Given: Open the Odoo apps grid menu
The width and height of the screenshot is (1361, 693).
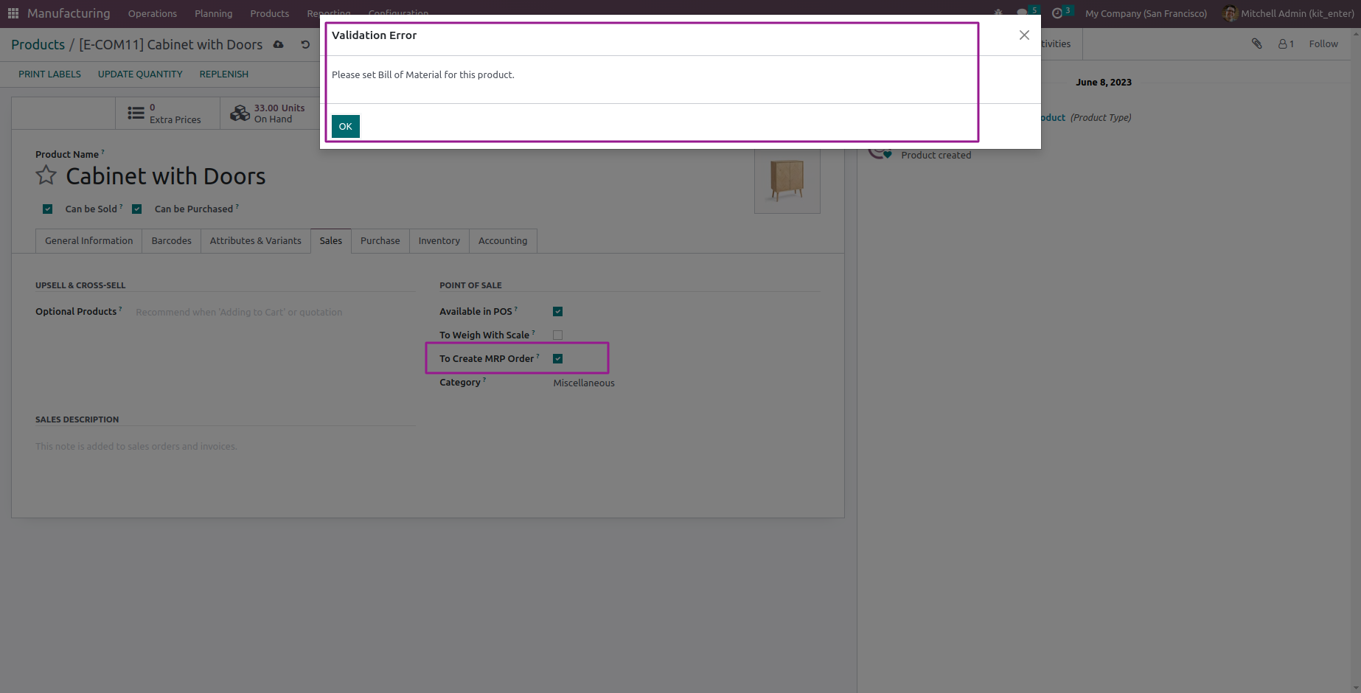Looking at the screenshot, I should (13, 13).
